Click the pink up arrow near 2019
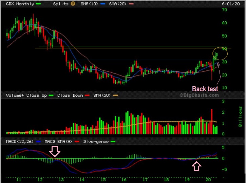This screenshot has height=183, width=246. [197, 166]
